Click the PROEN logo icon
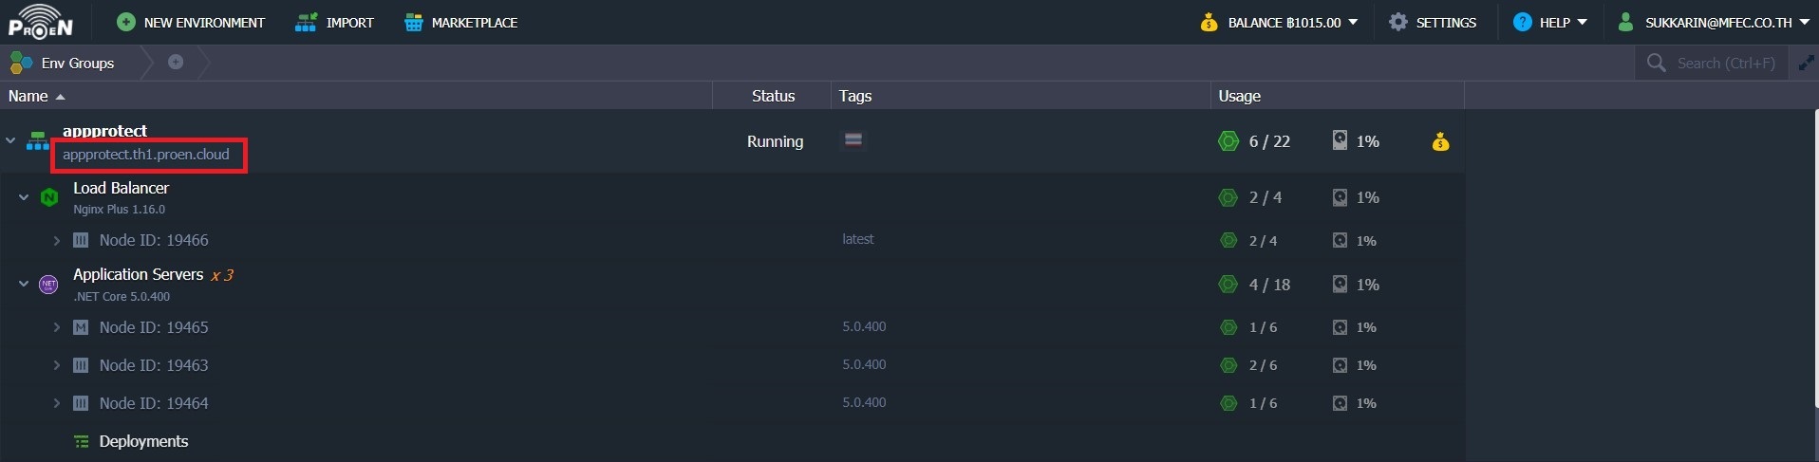 pos(40,21)
